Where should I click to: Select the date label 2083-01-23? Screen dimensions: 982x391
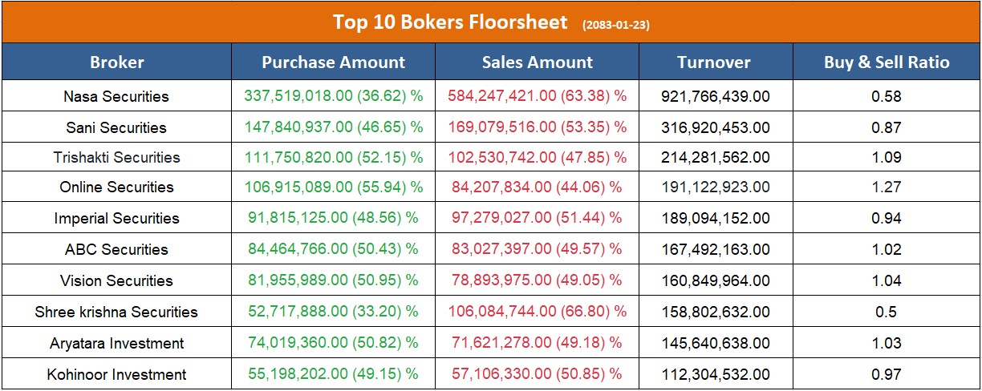tap(616, 25)
